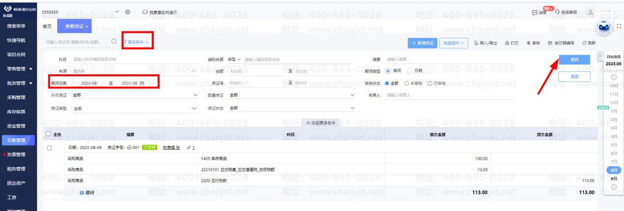624x211 pixels.
Task: Select the 日期 period type radio
Action: pyautogui.click(x=409, y=71)
